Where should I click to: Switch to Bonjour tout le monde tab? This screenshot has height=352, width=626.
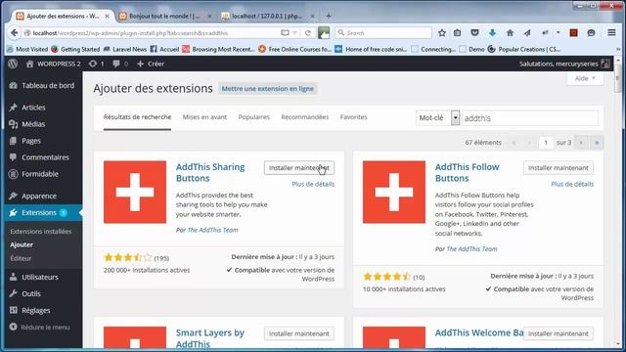pyautogui.click(x=165, y=17)
